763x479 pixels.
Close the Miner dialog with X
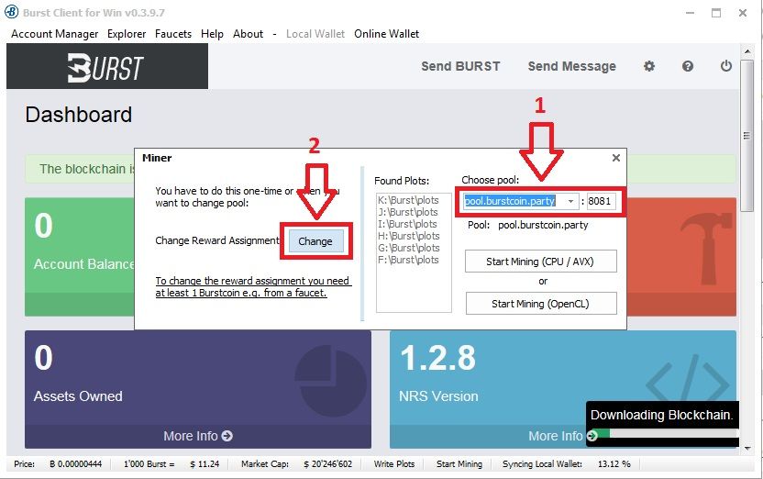tap(616, 158)
